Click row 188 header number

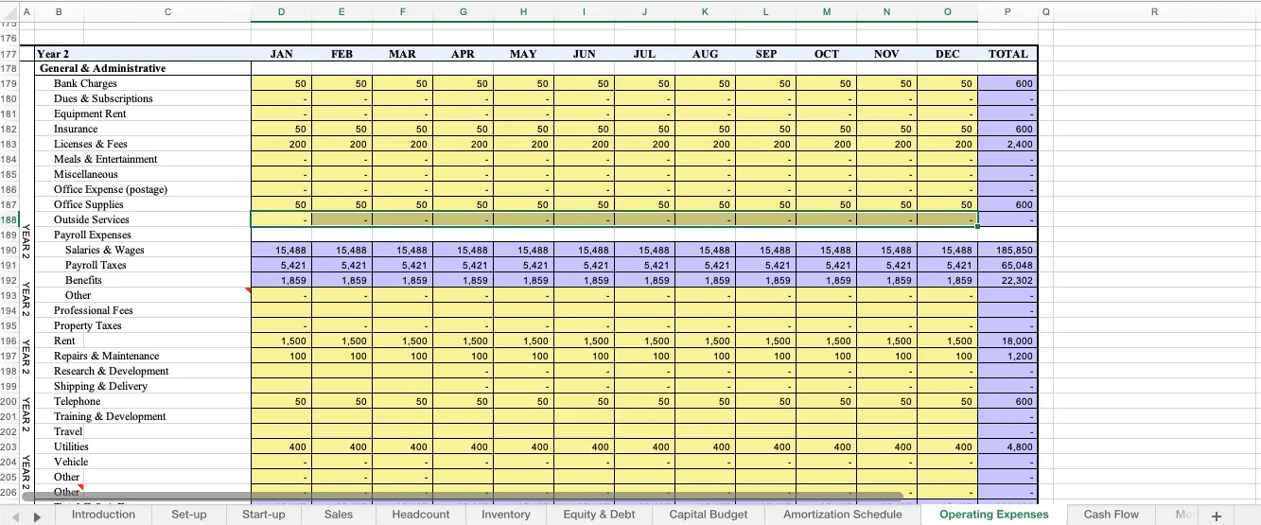pyautogui.click(x=9, y=219)
